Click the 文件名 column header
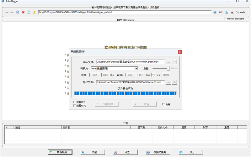 point(67,128)
